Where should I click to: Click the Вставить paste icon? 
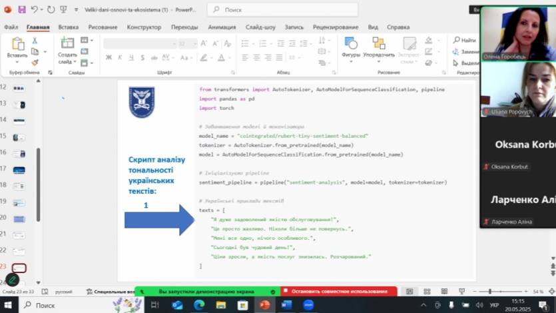(17, 45)
